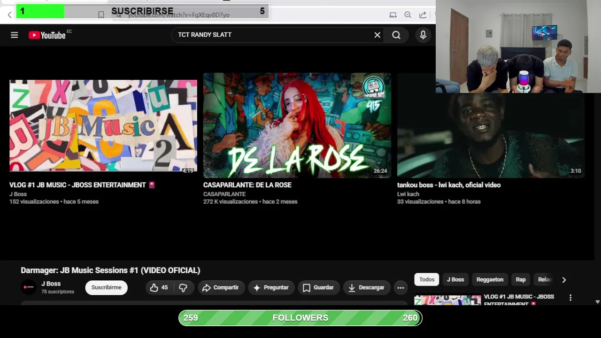
Task: Like the video with thumbs up
Action: click(x=159, y=288)
